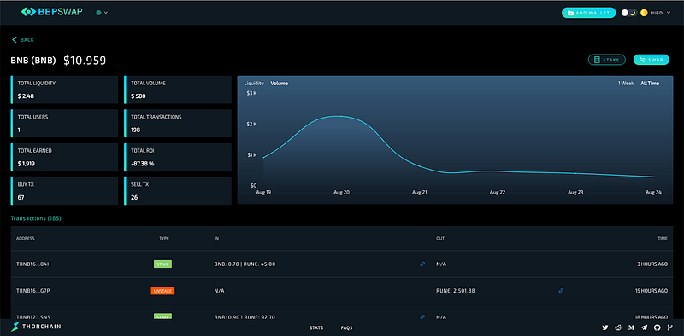The height and width of the screenshot is (336, 684).
Task: Open the BUSD base currency dropdown
Action: pyautogui.click(x=656, y=13)
